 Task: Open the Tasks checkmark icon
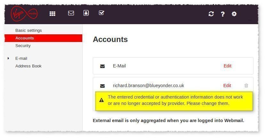pos(101,13)
